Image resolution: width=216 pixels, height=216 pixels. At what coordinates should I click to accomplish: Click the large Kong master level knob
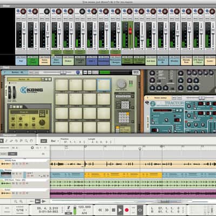[121, 84]
